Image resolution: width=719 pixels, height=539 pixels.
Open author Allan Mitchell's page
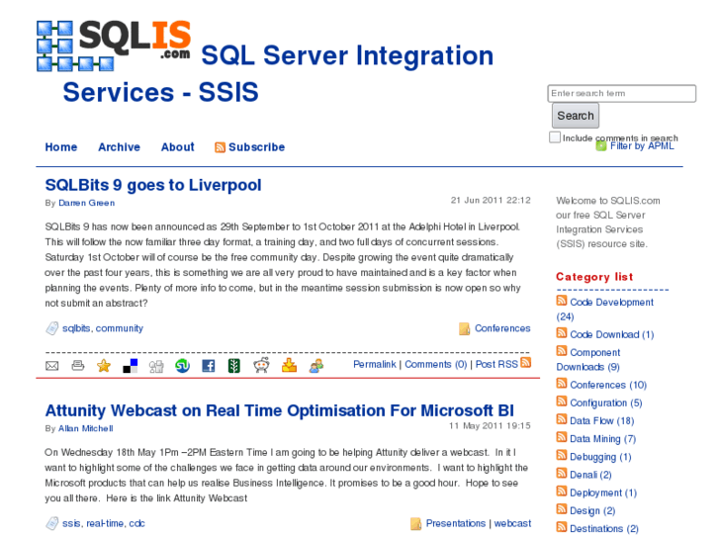coord(86,428)
